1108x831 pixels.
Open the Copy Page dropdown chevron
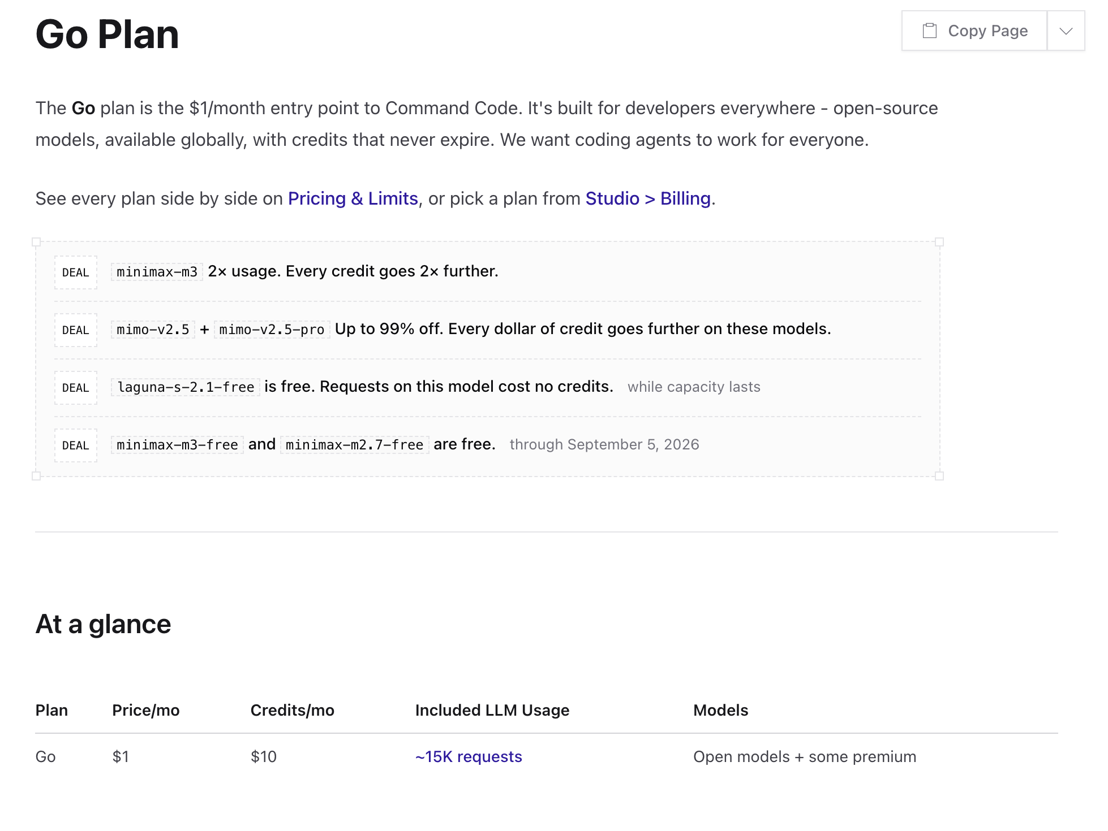[x=1066, y=31]
